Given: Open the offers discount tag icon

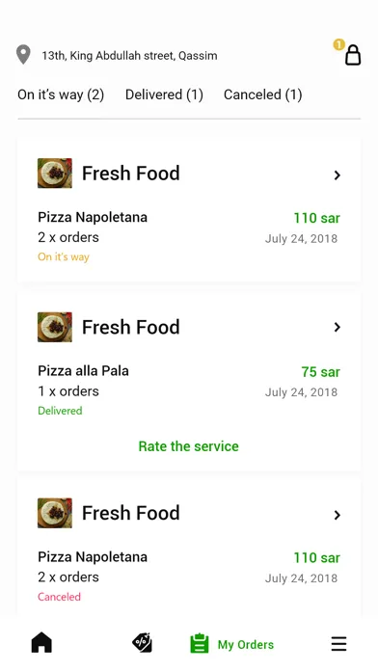Looking at the screenshot, I should pos(142,643).
